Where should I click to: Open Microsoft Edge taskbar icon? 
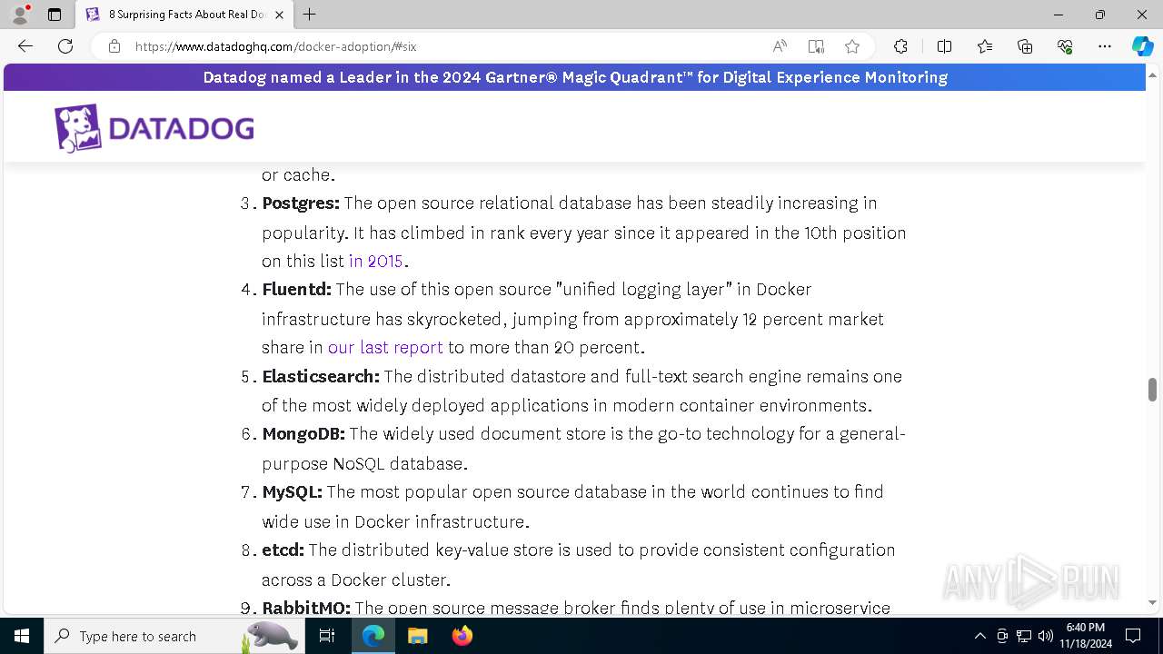pos(373,636)
